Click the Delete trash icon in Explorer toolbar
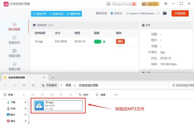 70,95
